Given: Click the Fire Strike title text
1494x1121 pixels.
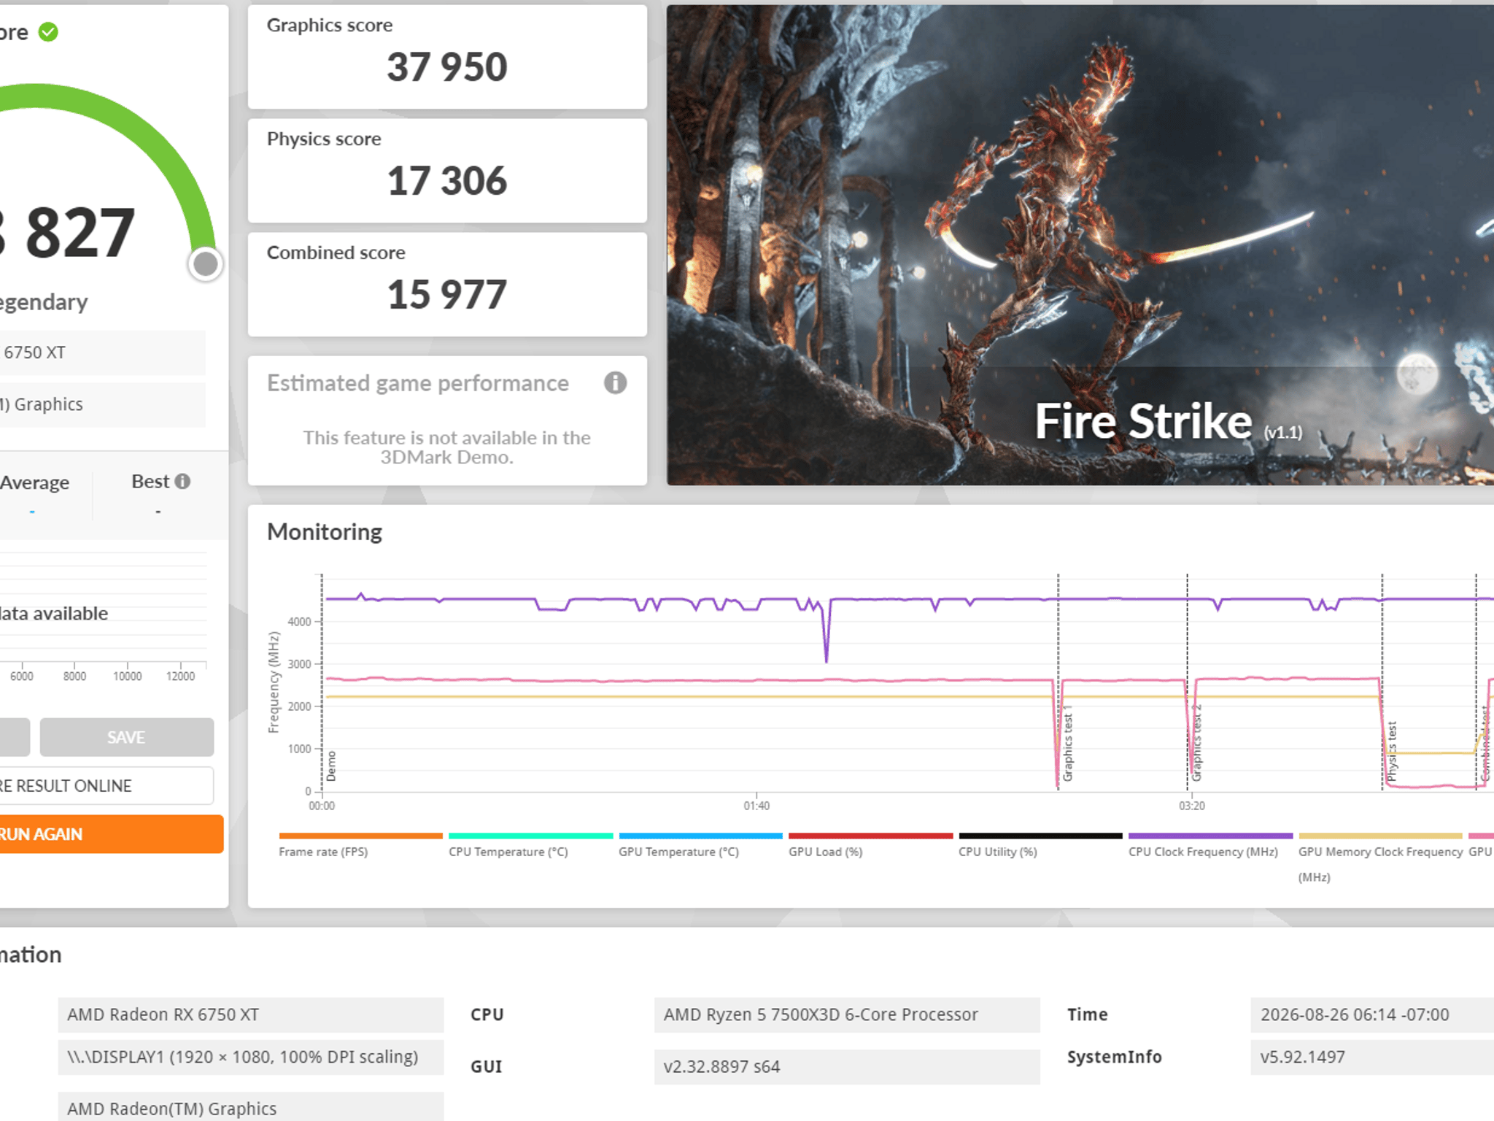Looking at the screenshot, I should pos(1143,421).
